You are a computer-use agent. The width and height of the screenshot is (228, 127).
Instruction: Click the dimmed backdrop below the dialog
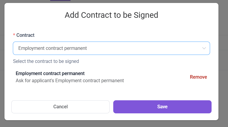114,124
